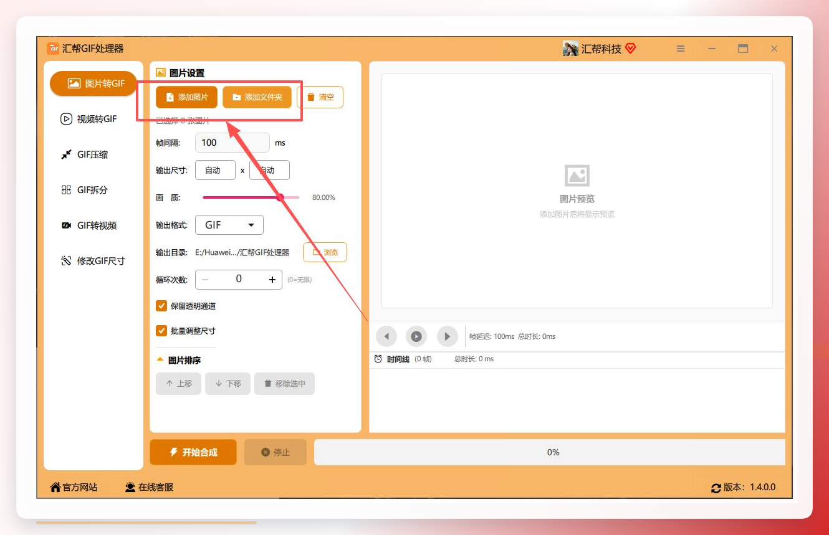This screenshot has height=535, width=829.
Task: Click the 停止 stop button
Action: point(276,452)
